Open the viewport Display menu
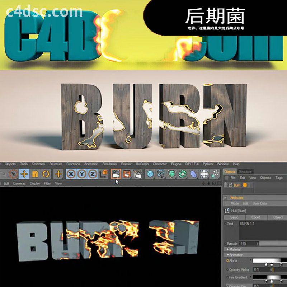The height and width of the screenshot is (287, 287). pyautogui.click(x=35, y=183)
